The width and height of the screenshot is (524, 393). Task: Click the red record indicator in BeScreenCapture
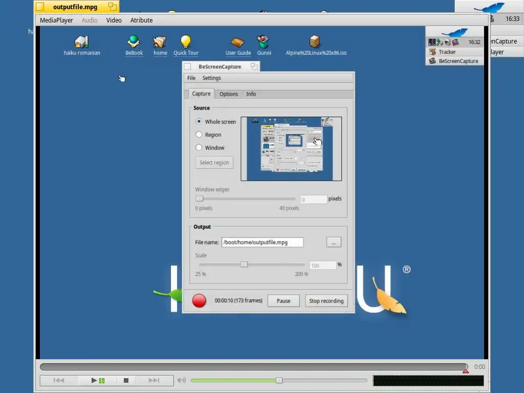pos(199,300)
